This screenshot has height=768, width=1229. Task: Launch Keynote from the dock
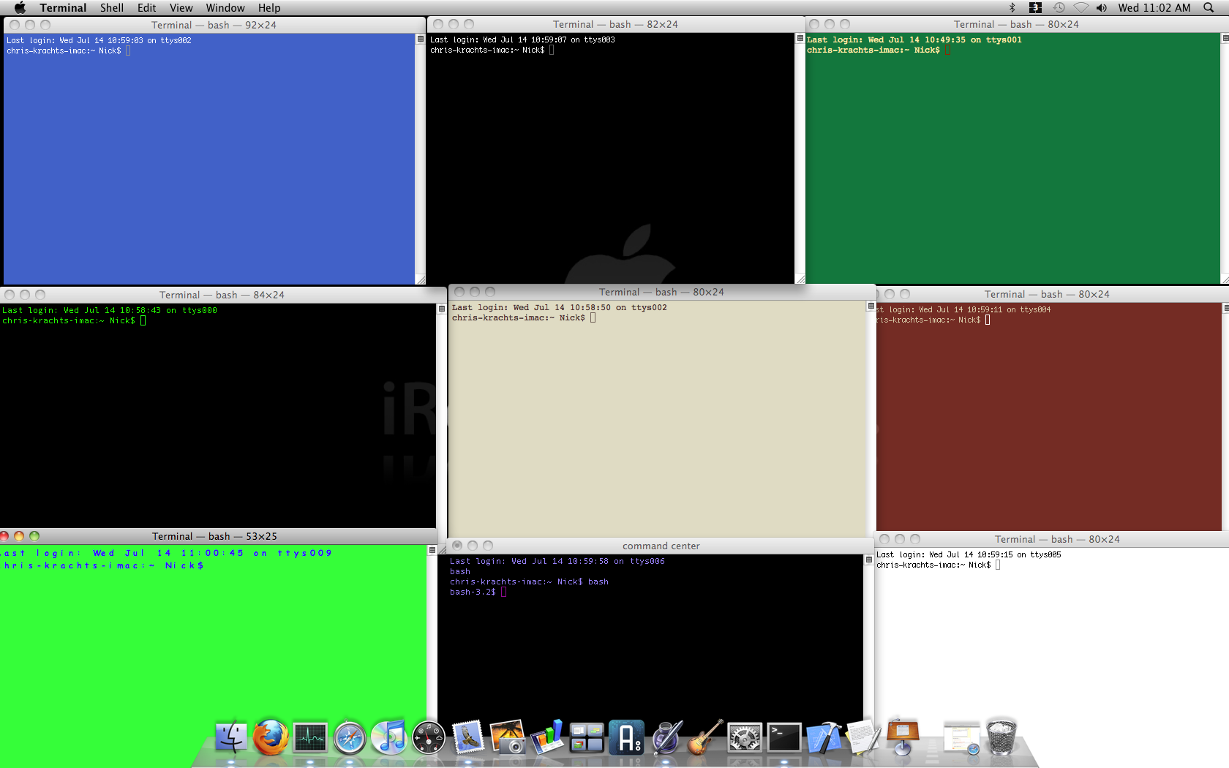(x=903, y=736)
